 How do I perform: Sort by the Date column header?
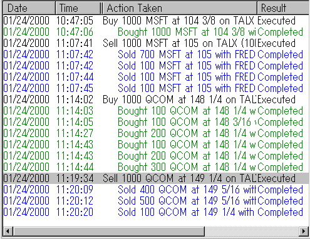tap(29, 8)
